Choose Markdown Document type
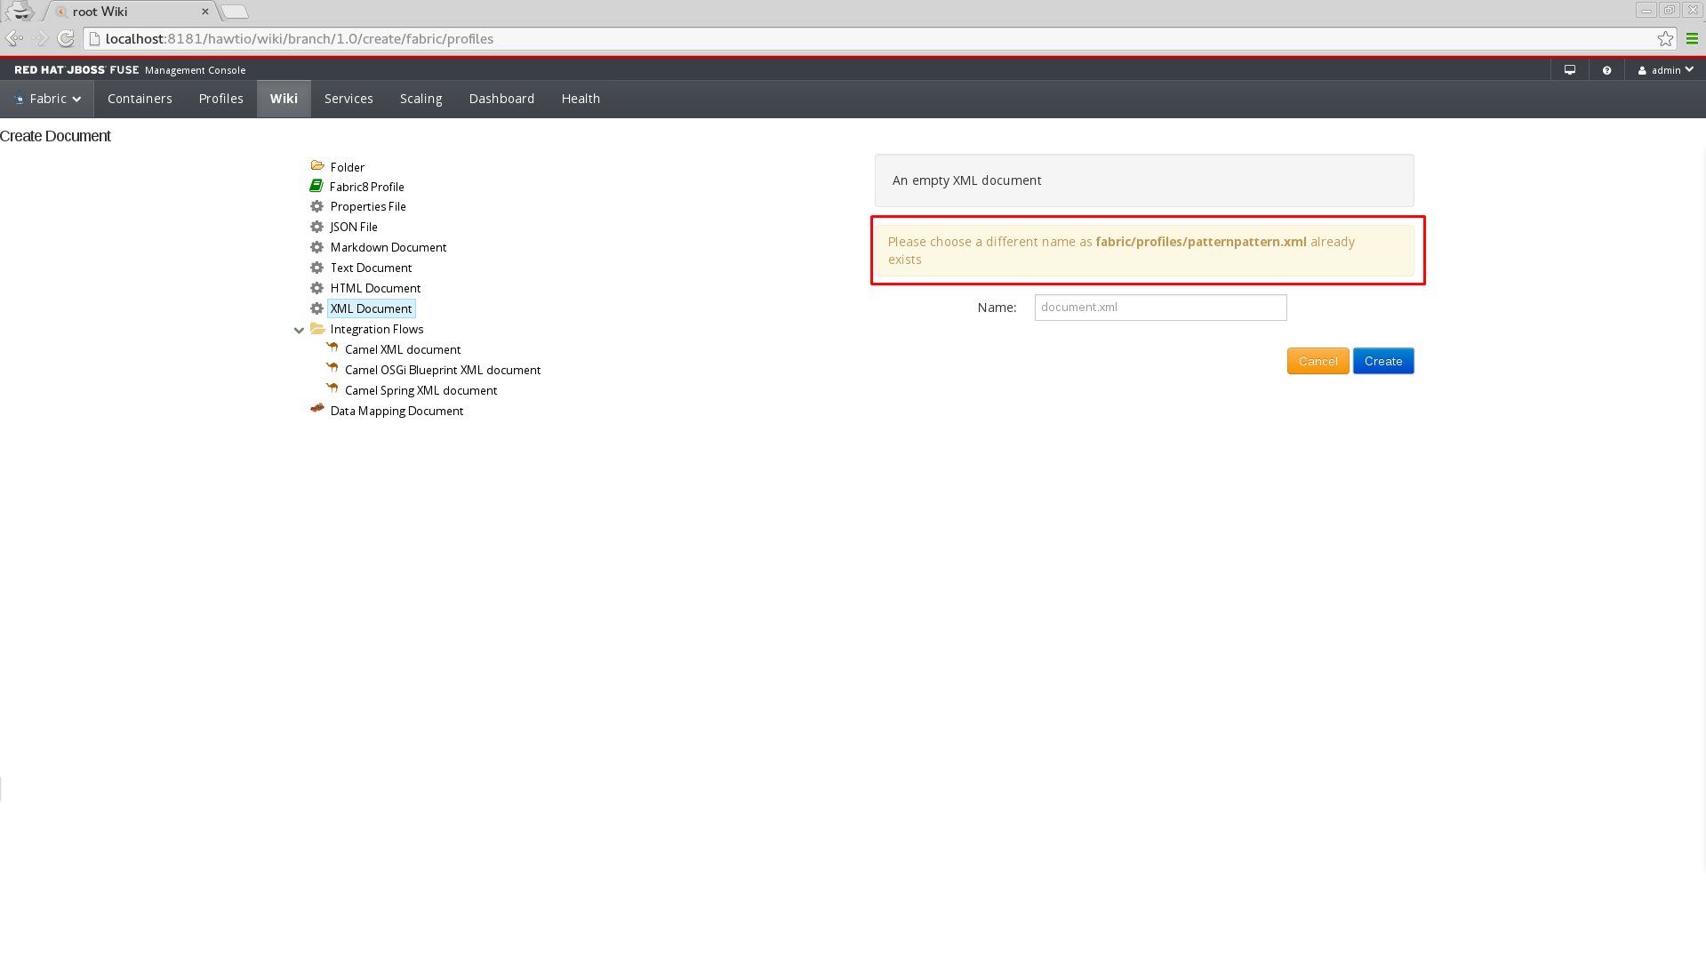This screenshot has height=960, width=1706. coord(388,247)
